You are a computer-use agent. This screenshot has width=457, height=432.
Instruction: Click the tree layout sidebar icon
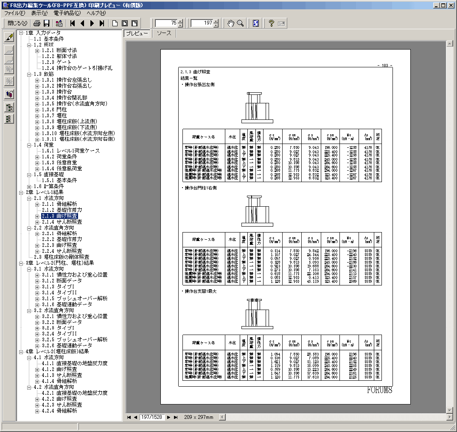click(x=9, y=108)
